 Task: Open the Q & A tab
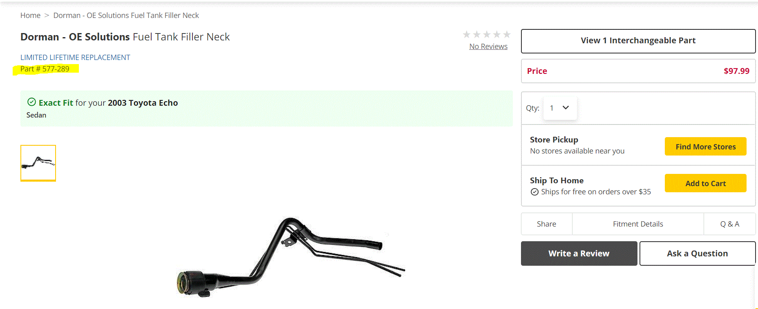point(729,224)
